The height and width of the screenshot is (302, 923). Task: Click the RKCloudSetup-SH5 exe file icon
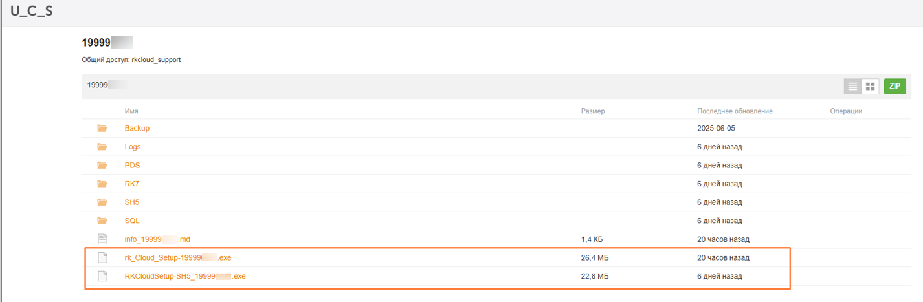coord(102,276)
